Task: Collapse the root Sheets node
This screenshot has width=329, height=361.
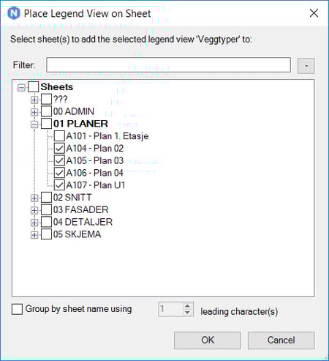Action: tap(21, 87)
